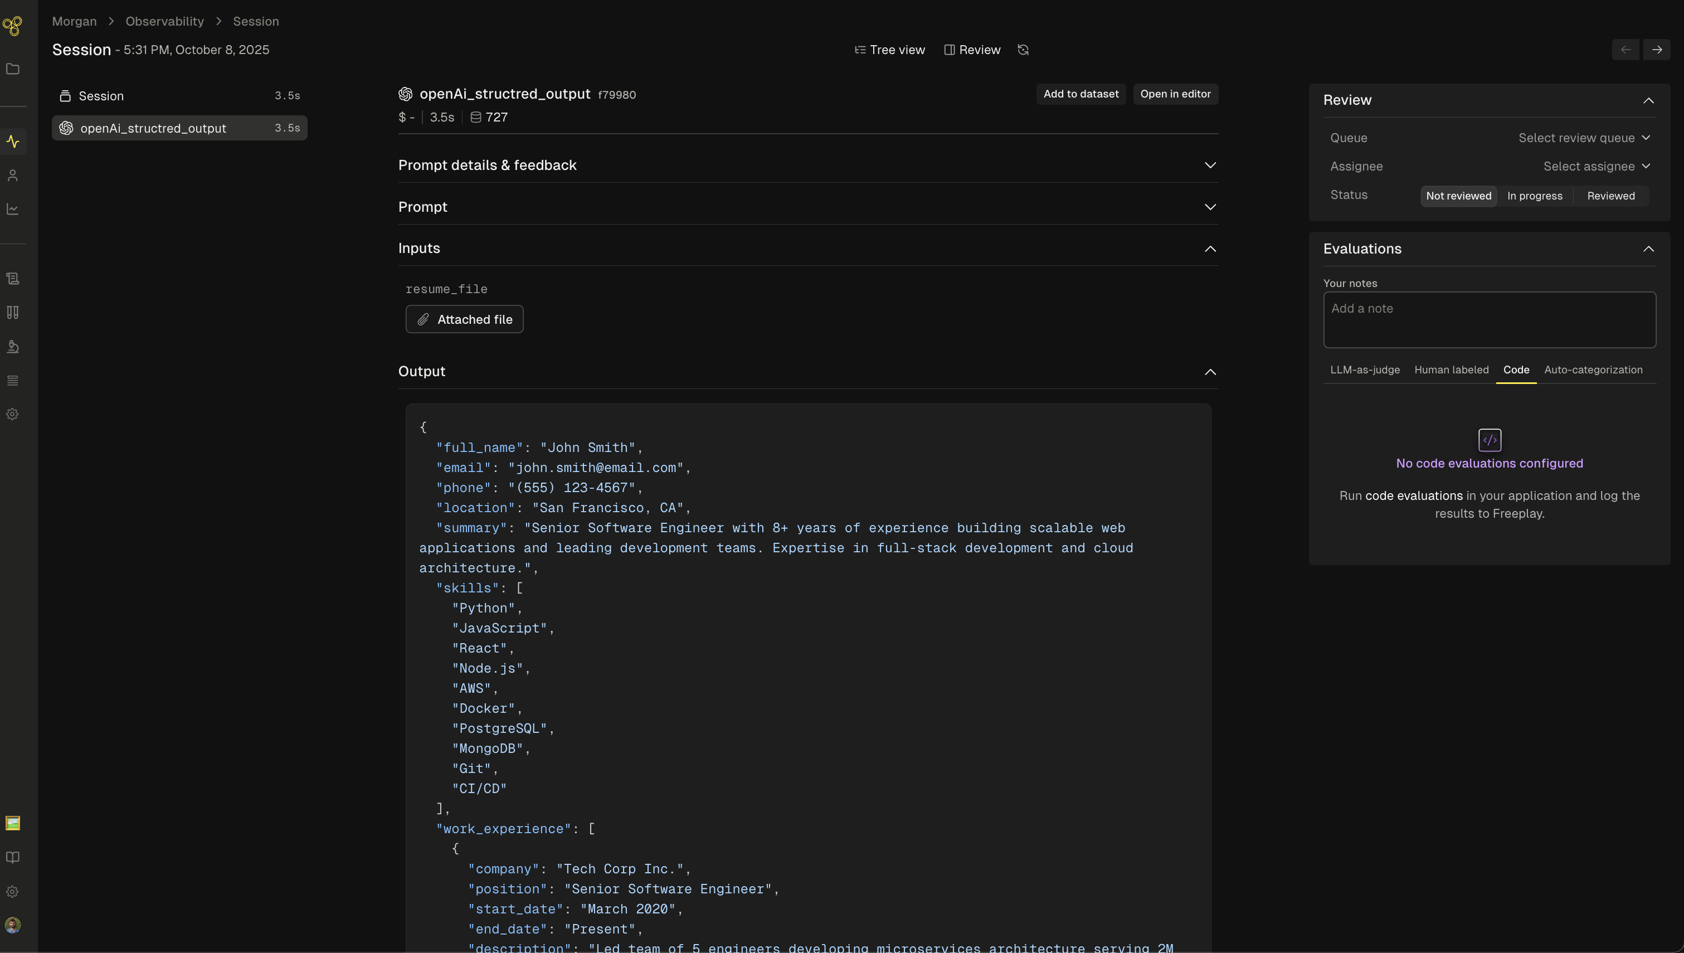This screenshot has width=1684, height=953.
Task: Open the Select review queue dropdown
Action: (x=1583, y=138)
